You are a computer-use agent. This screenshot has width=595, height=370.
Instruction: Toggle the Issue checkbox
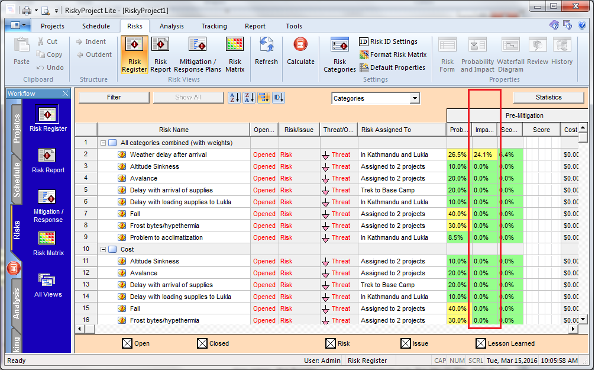click(405, 343)
